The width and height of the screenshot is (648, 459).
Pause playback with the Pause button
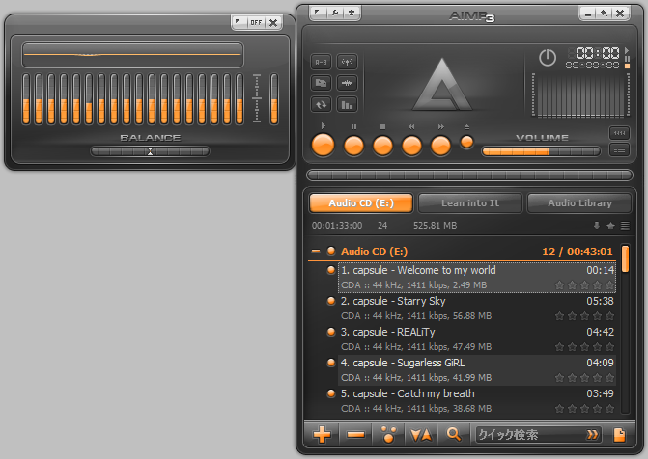(x=353, y=146)
